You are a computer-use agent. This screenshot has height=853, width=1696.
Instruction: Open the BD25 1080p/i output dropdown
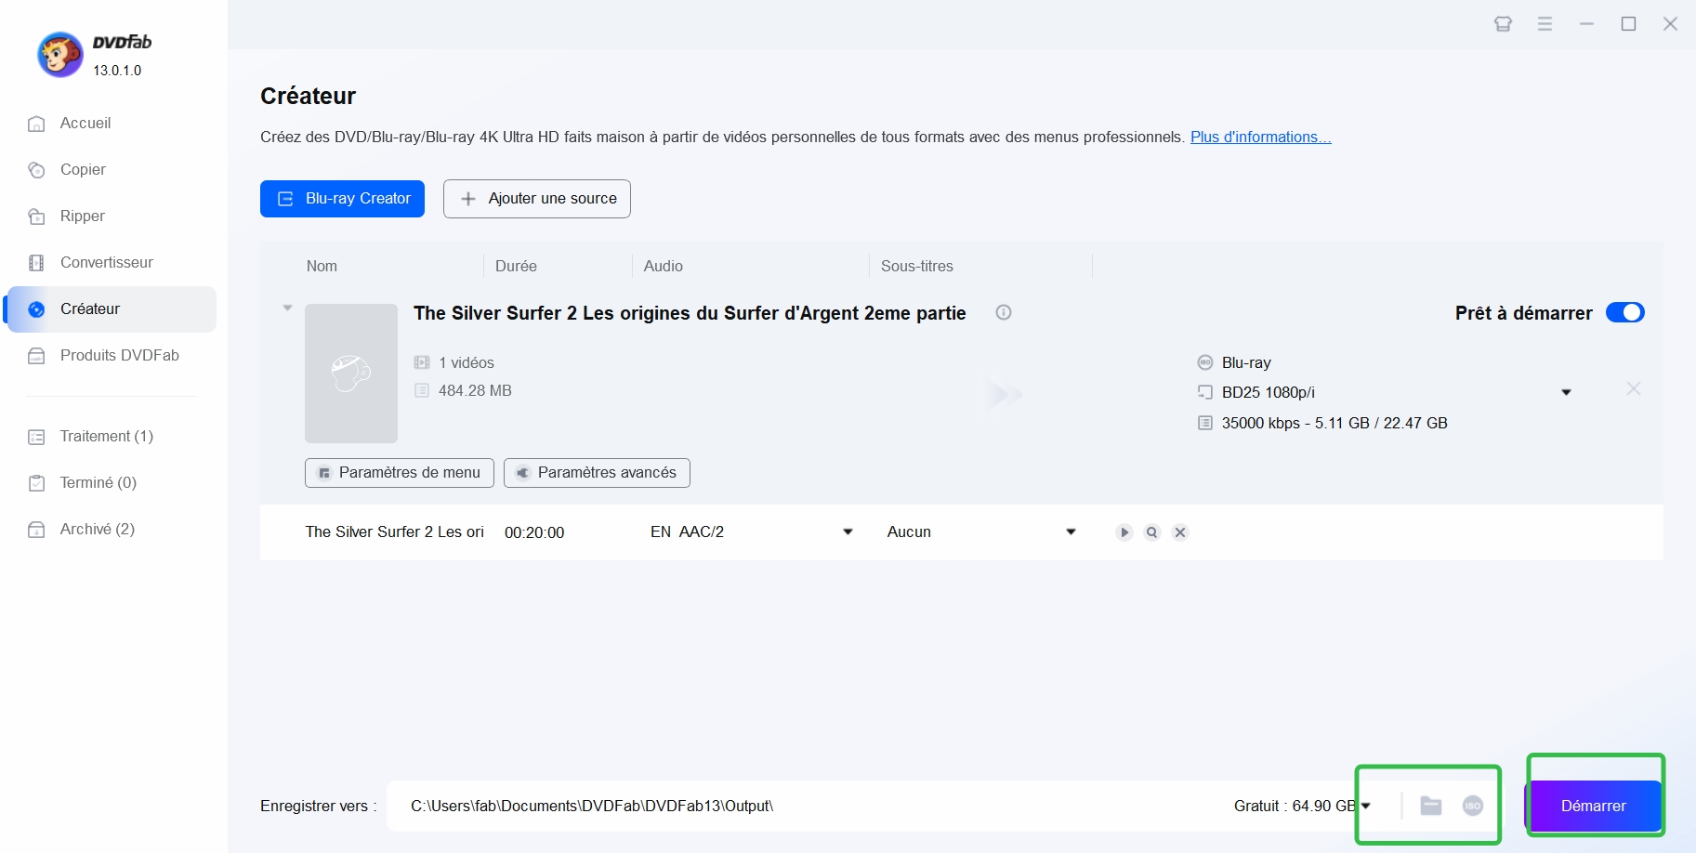[x=1566, y=393]
